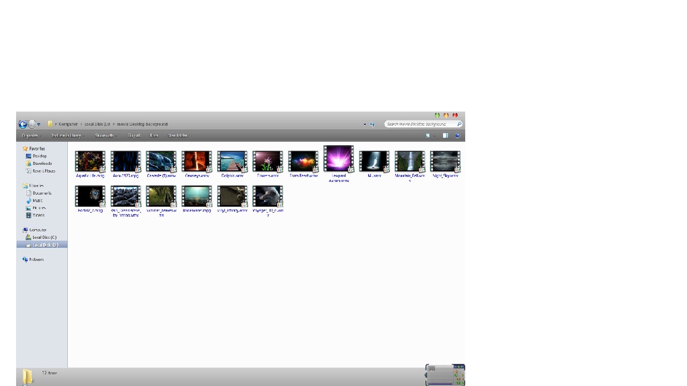This screenshot has width=687, height=386.
Task: Open the Include in library menu
Action: point(68,136)
